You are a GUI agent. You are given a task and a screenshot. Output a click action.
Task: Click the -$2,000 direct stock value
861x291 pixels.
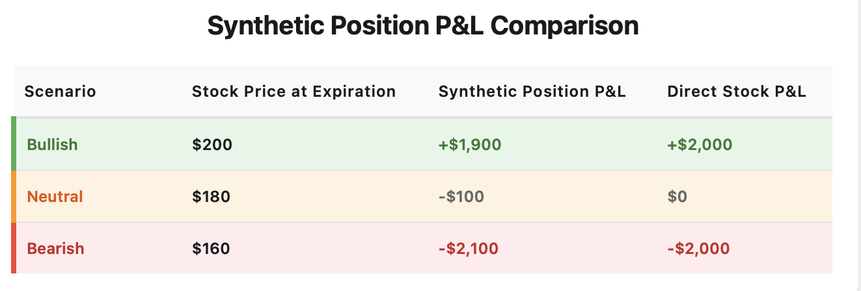point(698,248)
